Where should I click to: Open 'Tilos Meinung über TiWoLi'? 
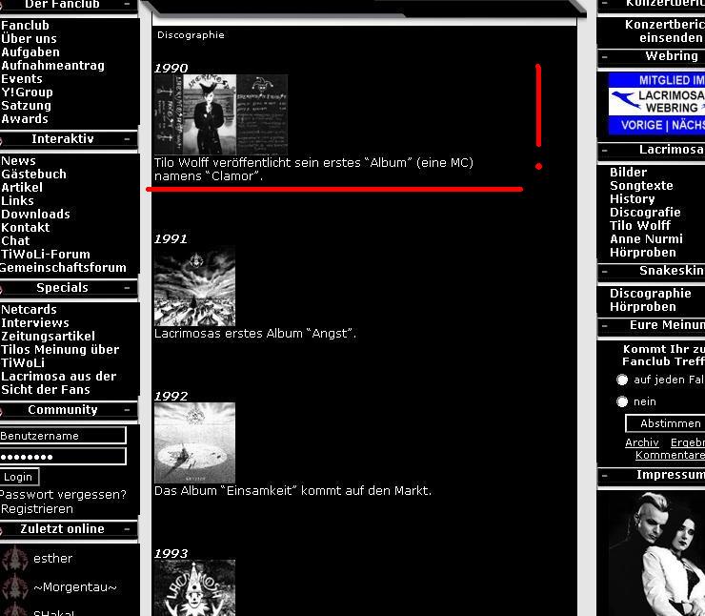click(60, 356)
